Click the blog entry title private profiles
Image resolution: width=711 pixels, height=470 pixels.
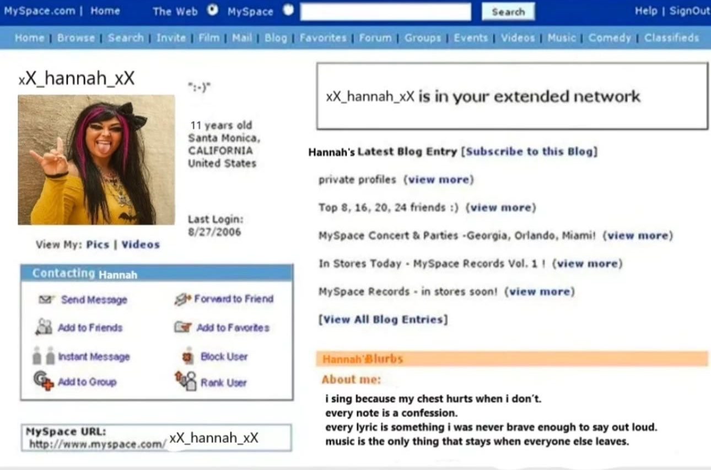[357, 179]
